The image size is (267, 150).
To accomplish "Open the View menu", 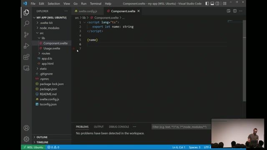I will click(67, 4).
